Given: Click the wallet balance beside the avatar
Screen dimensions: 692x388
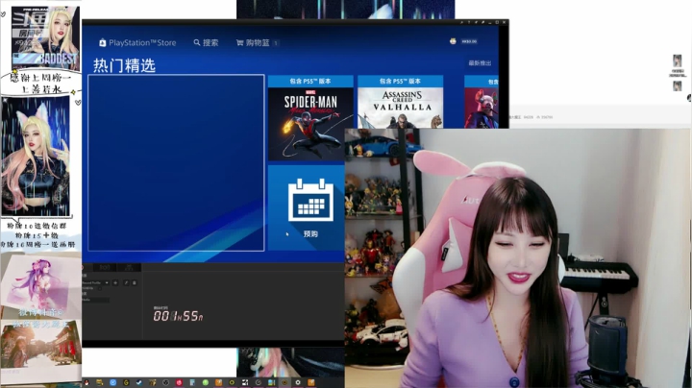Looking at the screenshot, I should tap(469, 41).
